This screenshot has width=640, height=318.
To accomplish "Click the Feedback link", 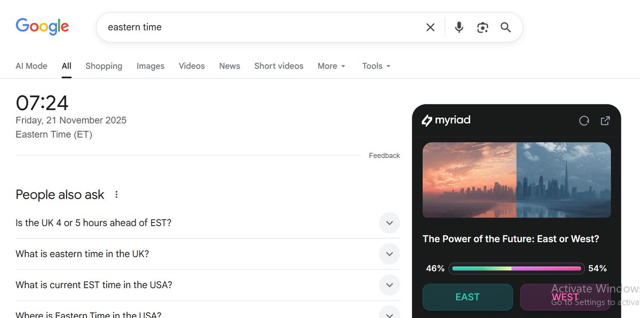I will click(384, 155).
